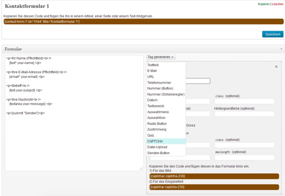The height and width of the screenshot is (196, 285).
Task: Open the Tag generieren dropdown
Action: [x=161, y=57]
